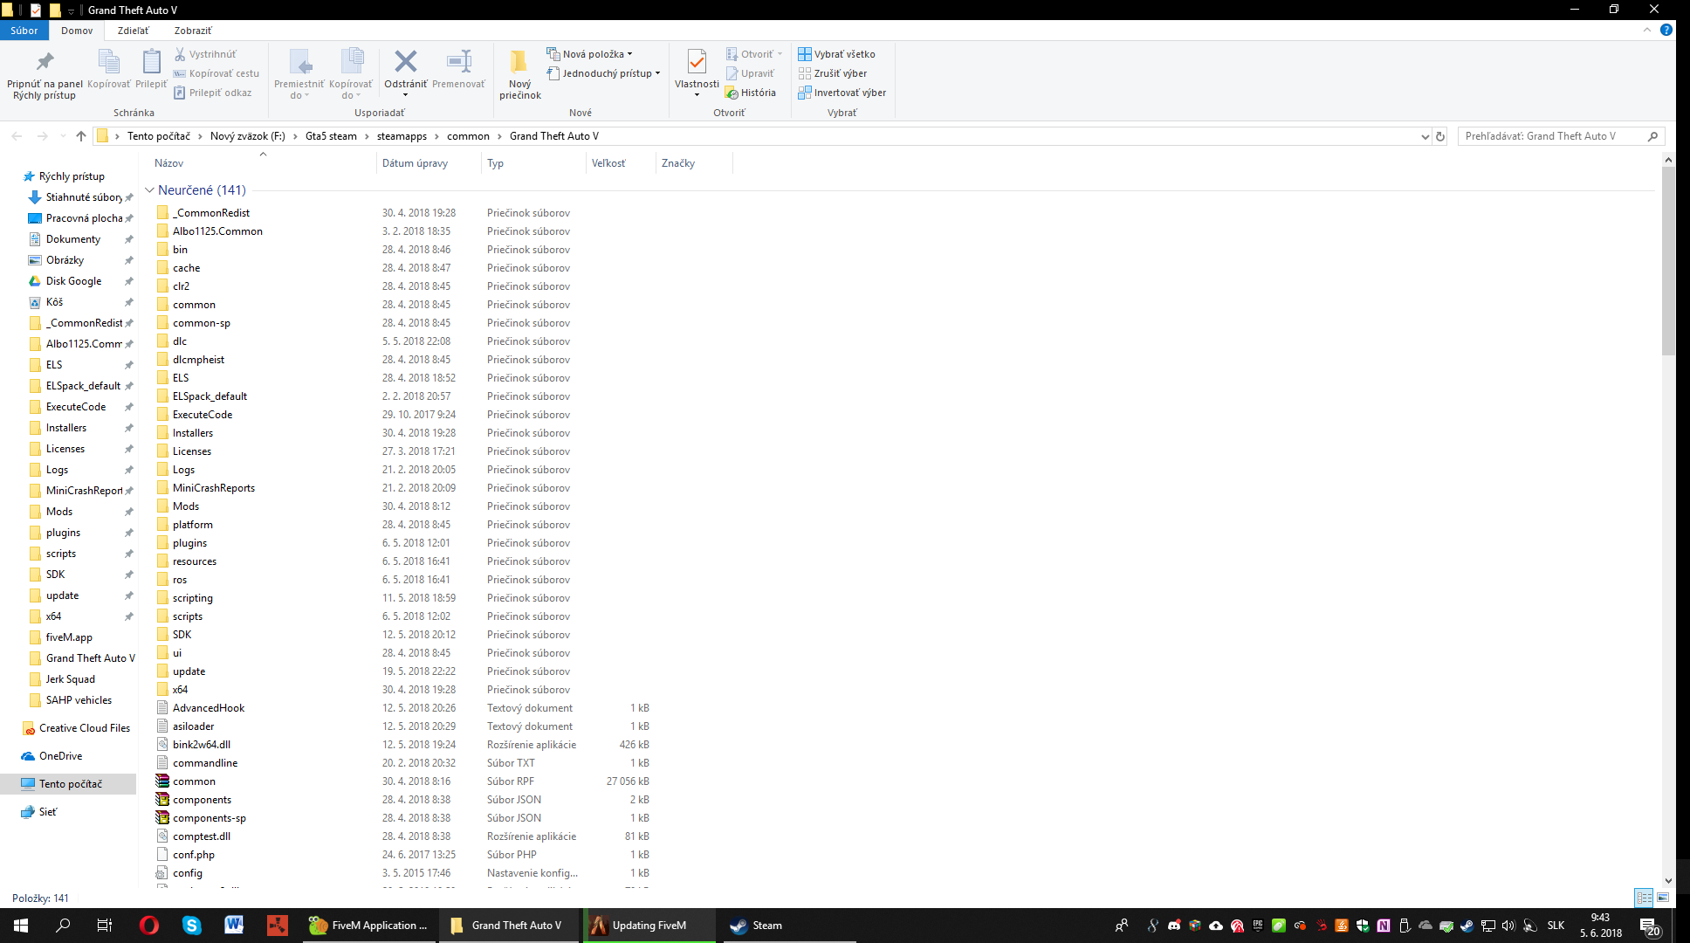The image size is (1690, 943).
Task: Click steamapps in the address breadcrumb
Action: [402, 136]
